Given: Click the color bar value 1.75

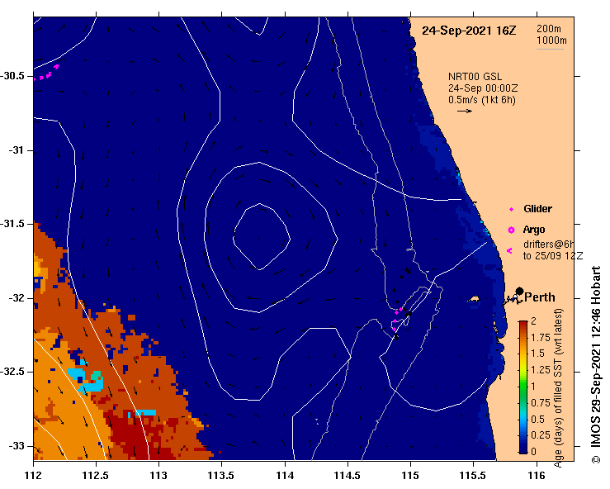Looking at the screenshot, I should (541, 337).
